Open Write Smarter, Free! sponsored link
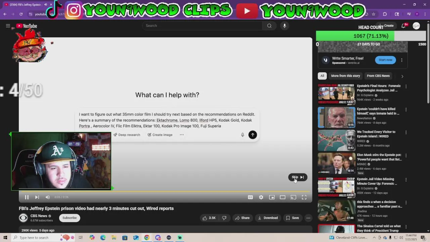The image size is (430, 242). pos(348,58)
